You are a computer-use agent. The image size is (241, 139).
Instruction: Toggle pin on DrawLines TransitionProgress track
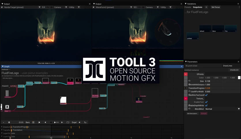click(x=2, y=127)
